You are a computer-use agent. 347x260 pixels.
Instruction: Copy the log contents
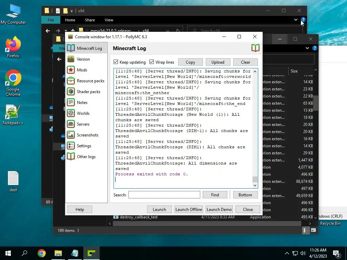click(190, 62)
